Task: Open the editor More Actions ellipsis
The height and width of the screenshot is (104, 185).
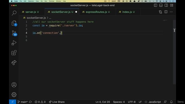Action: click(x=171, y=12)
